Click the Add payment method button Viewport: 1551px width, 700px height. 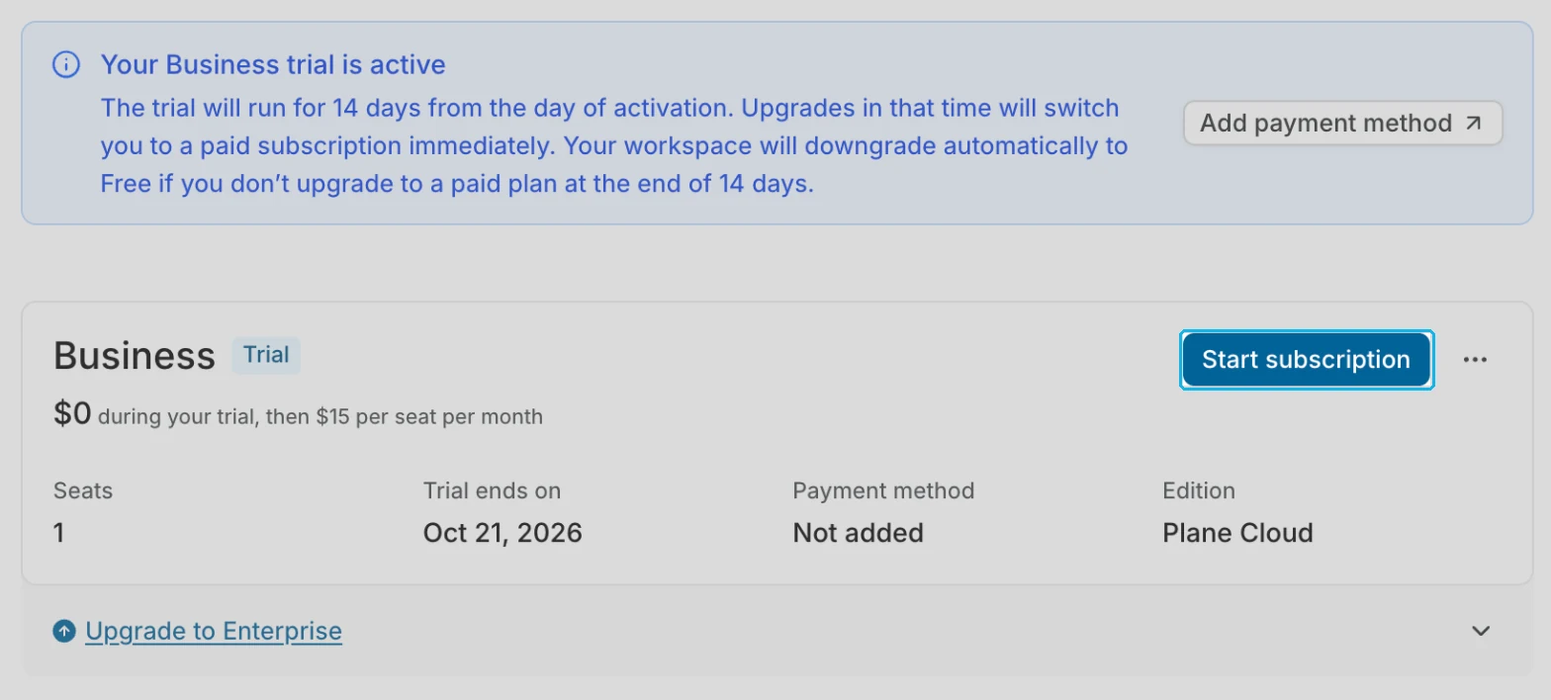tap(1342, 124)
